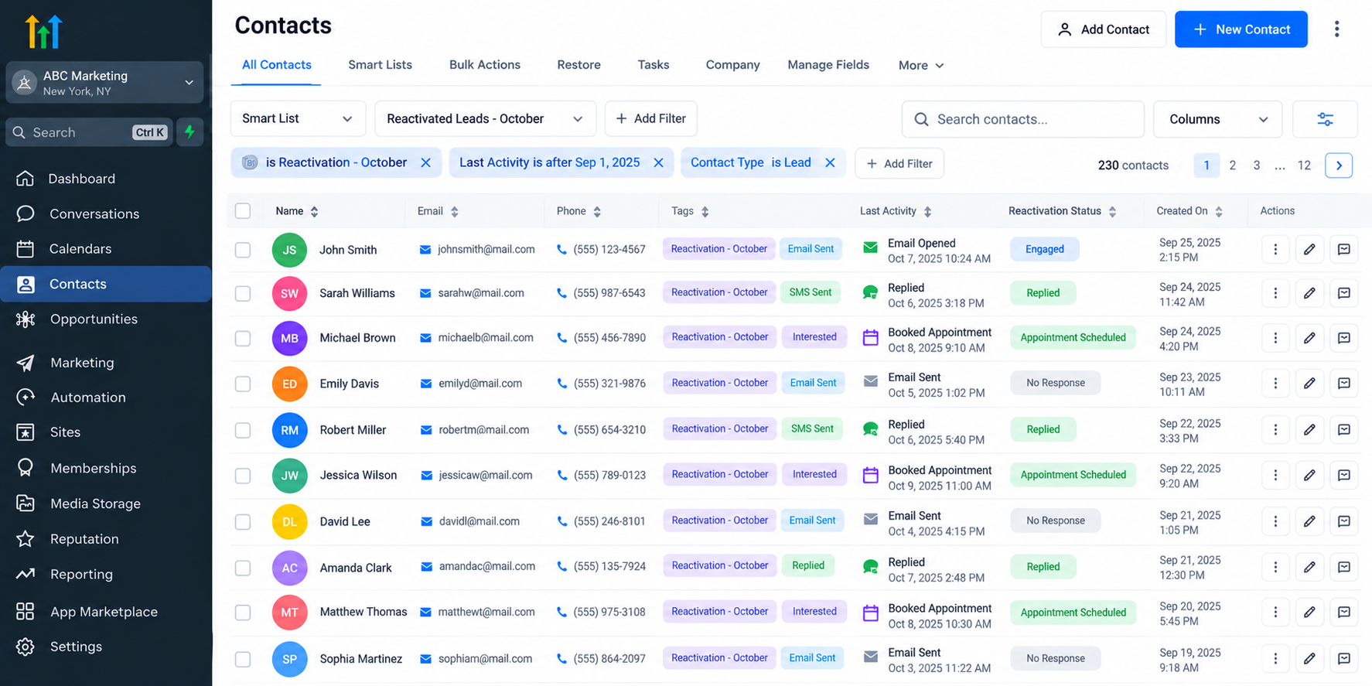The height and width of the screenshot is (686, 1372).
Task: Open Settings in the sidebar
Action: (76, 647)
